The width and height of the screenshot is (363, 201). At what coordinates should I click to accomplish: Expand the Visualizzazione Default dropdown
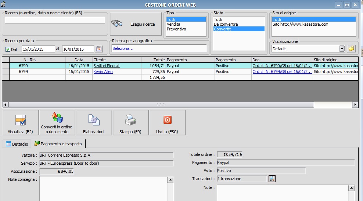click(342, 48)
